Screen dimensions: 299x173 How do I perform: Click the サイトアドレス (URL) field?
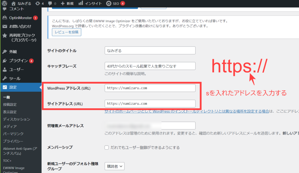(x=150, y=104)
